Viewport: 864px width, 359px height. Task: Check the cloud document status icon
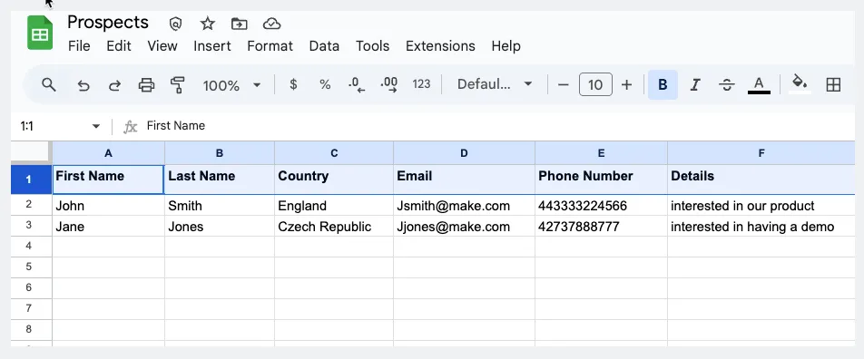[x=272, y=24]
